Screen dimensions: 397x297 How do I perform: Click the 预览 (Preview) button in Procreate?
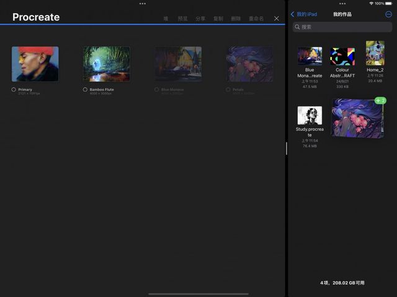[183, 19]
